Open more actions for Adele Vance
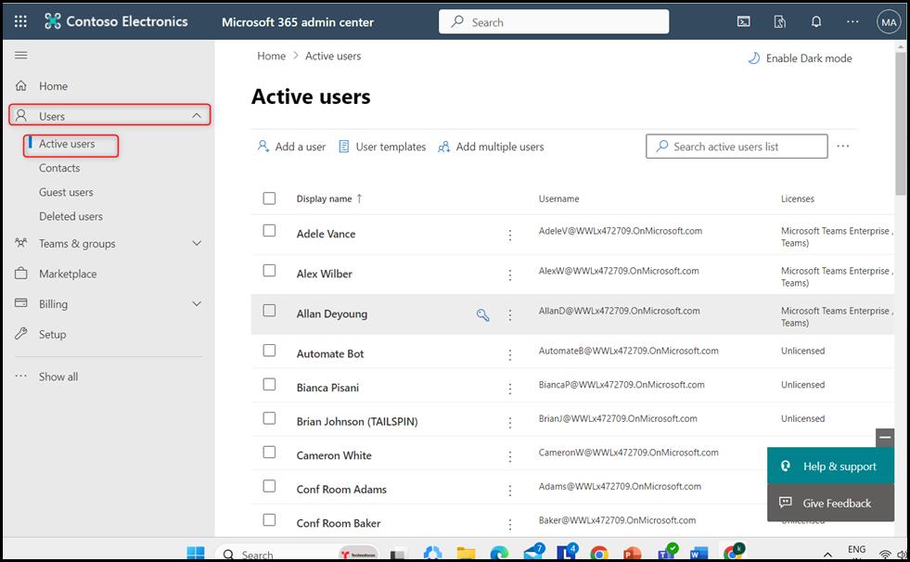 click(510, 236)
